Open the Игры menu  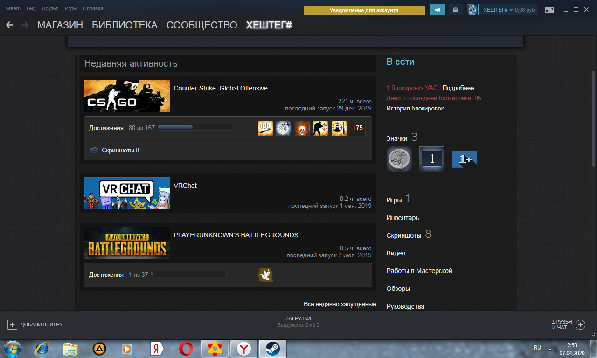71,8
